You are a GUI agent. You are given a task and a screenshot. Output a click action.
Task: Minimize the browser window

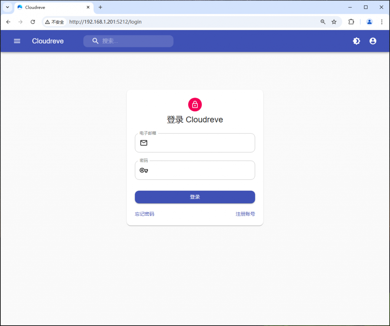[350, 7]
